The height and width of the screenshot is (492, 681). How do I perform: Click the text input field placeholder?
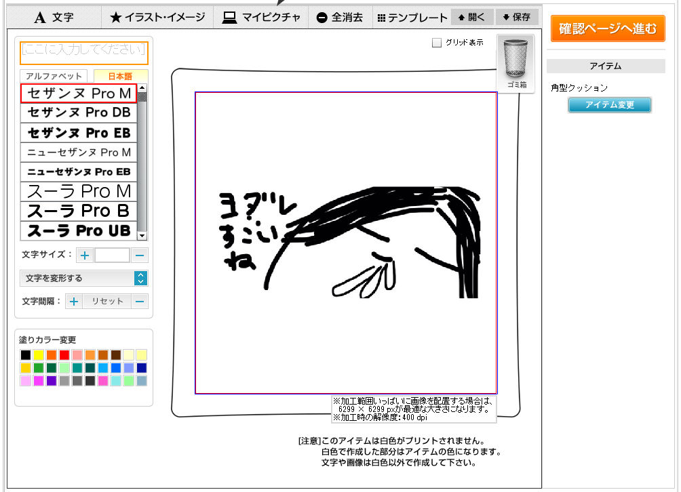coord(84,53)
